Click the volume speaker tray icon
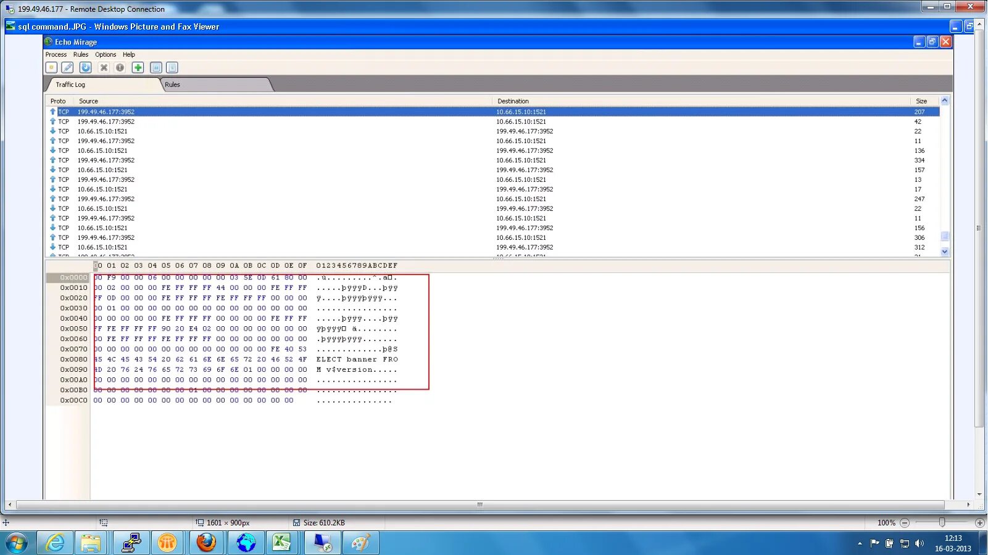This screenshot has width=988, height=555. pos(920,543)
